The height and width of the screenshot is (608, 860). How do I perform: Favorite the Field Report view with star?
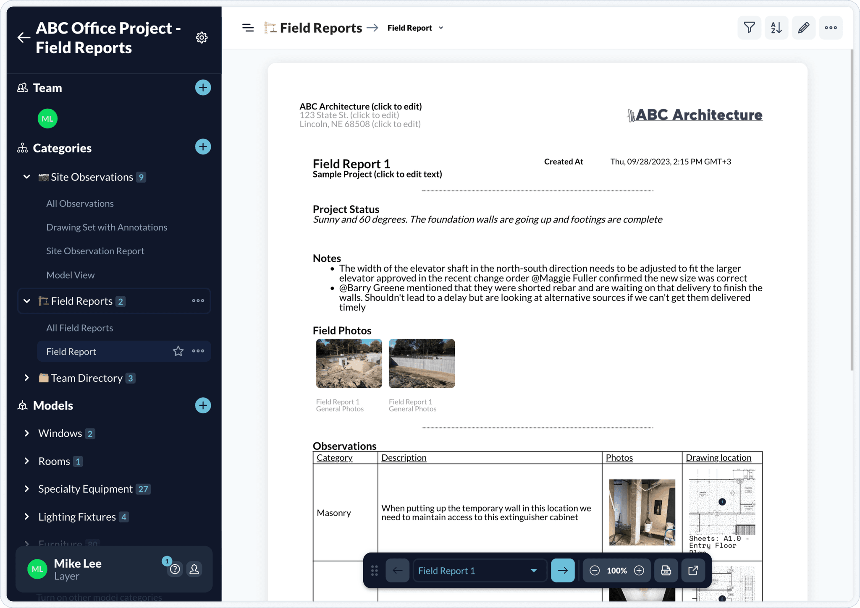tap(178, 351)
